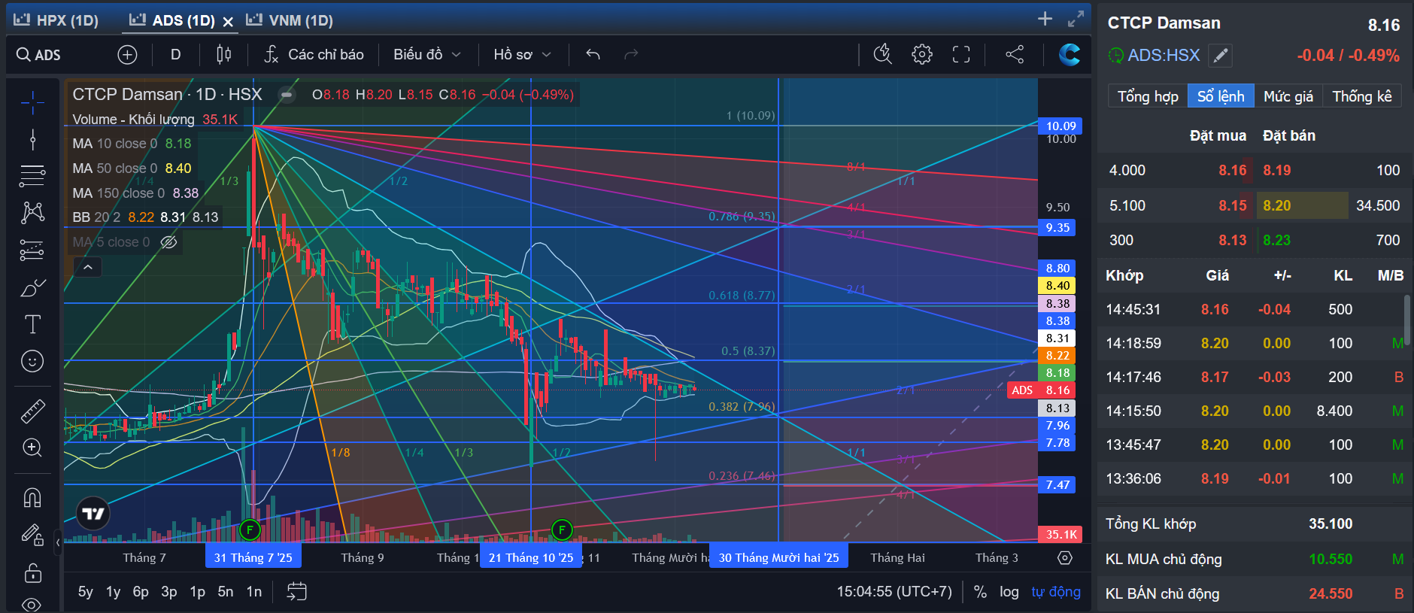Open the chart legend more options button
The width and height of the screenshot is (1414, 613).
[286, 95]
